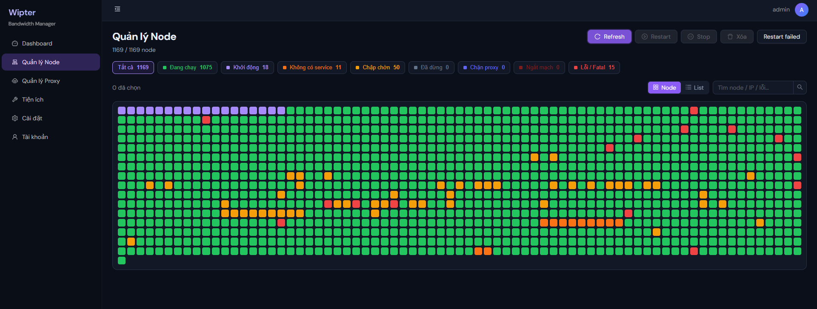Viewport: 817px width, 309px height.
Task: Click the Restart failed button
Action: coord(782,37)
